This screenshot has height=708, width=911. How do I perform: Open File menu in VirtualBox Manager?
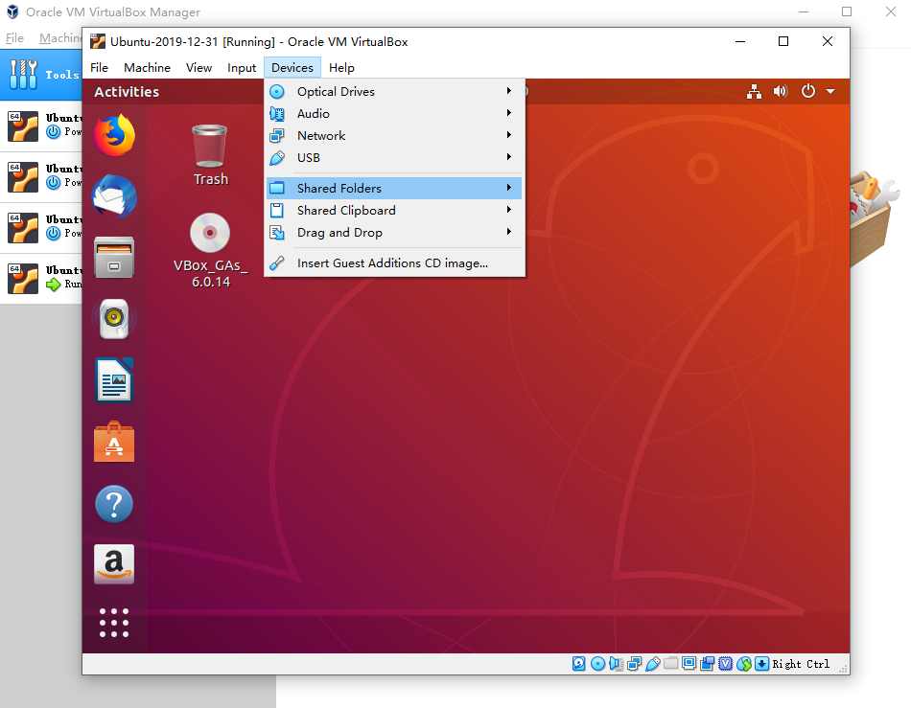(x=14, y=37)
